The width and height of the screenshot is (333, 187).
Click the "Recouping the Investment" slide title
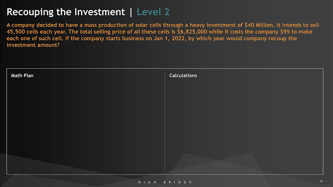[66, 12]
